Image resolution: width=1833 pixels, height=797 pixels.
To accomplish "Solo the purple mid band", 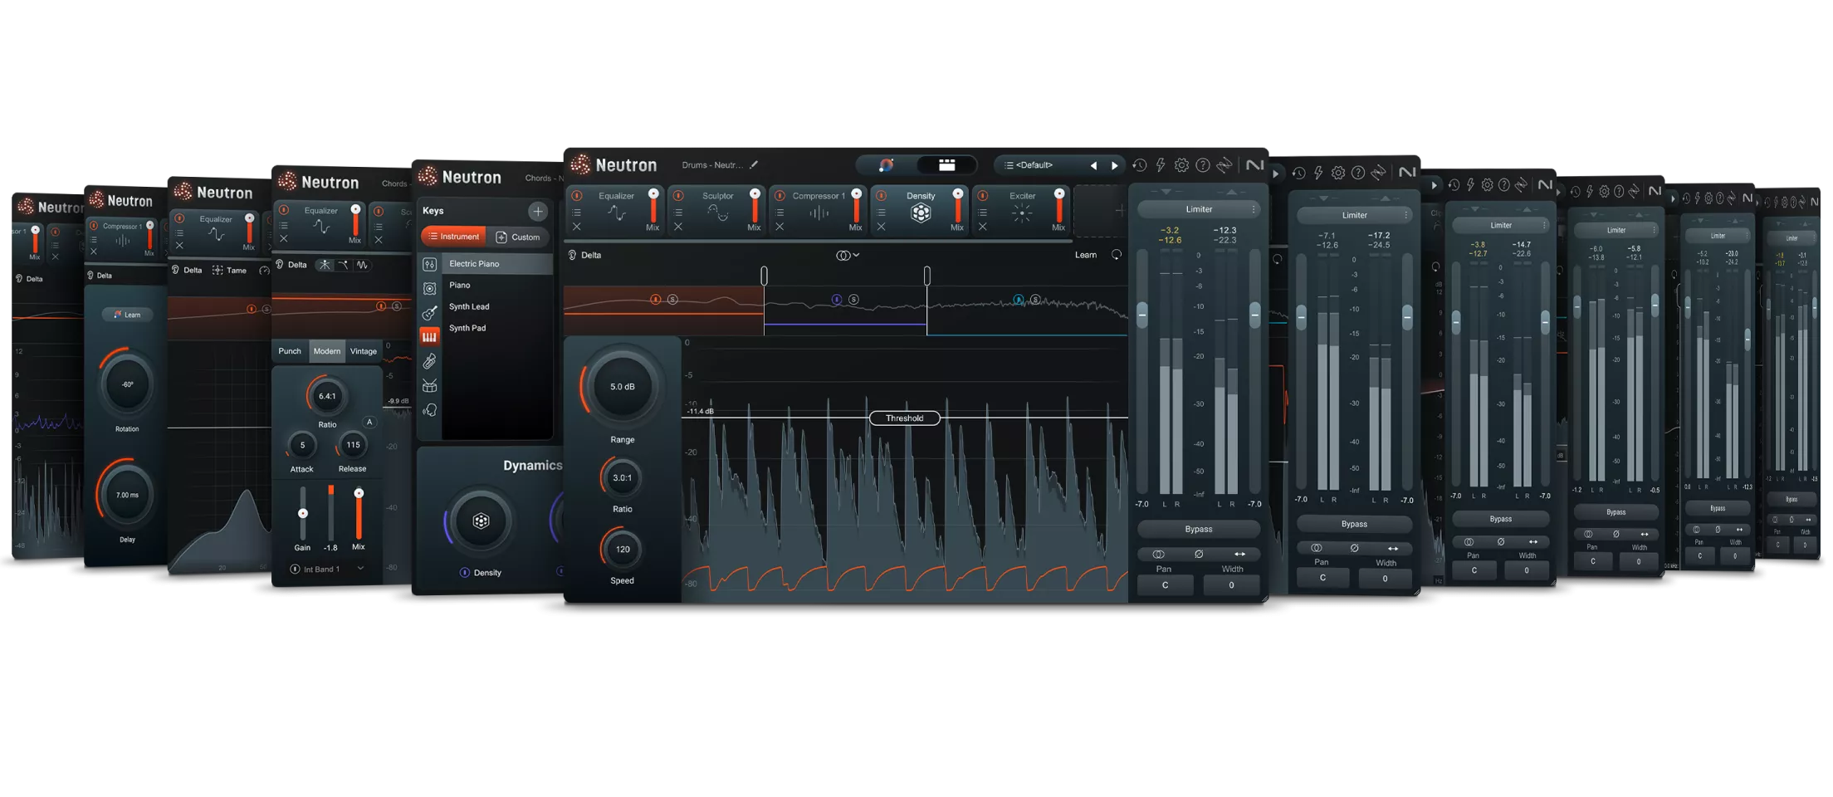I will pos(853,300).
